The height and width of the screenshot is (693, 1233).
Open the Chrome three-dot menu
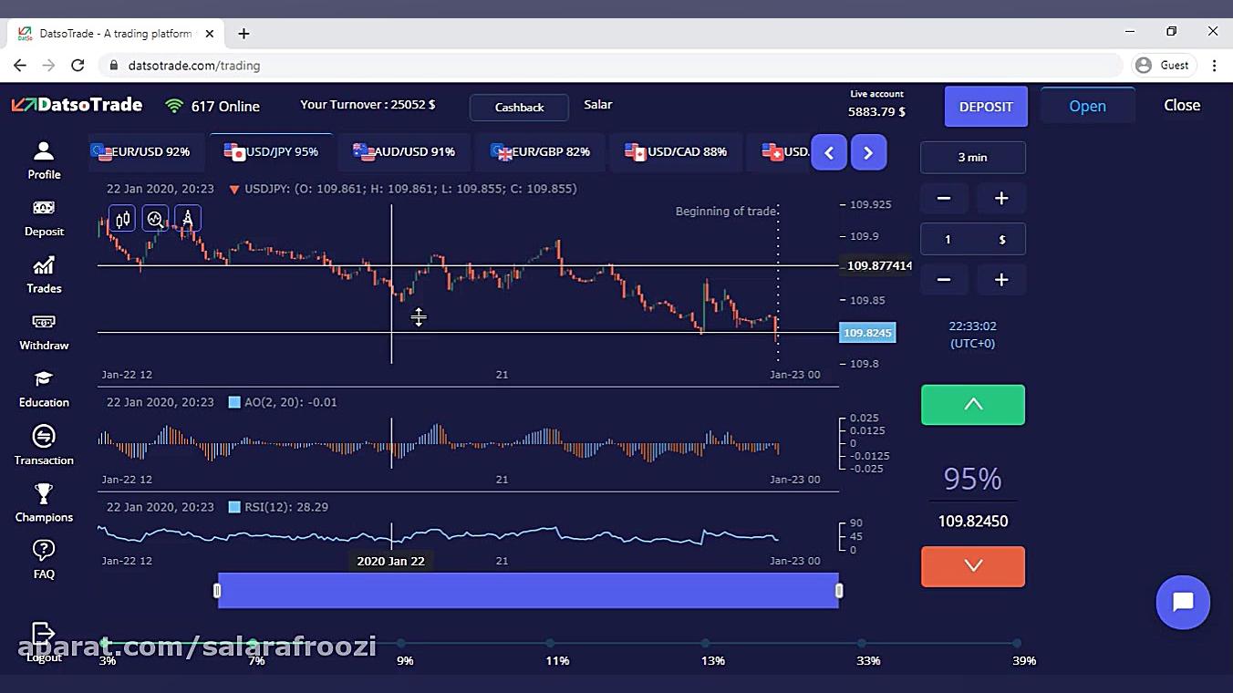click(1214, 66)
